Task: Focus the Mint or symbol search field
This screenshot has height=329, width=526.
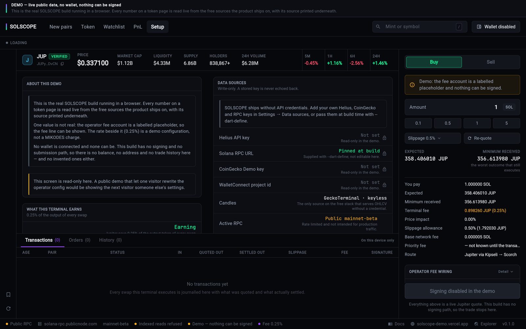Action: coord(419,27)
